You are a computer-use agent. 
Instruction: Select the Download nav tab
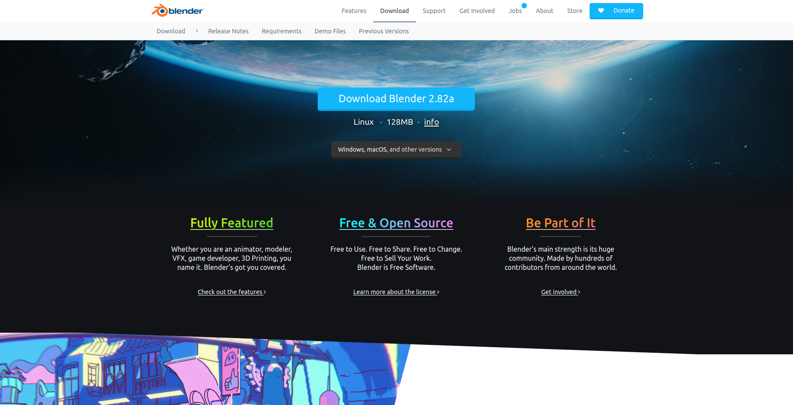394,11
